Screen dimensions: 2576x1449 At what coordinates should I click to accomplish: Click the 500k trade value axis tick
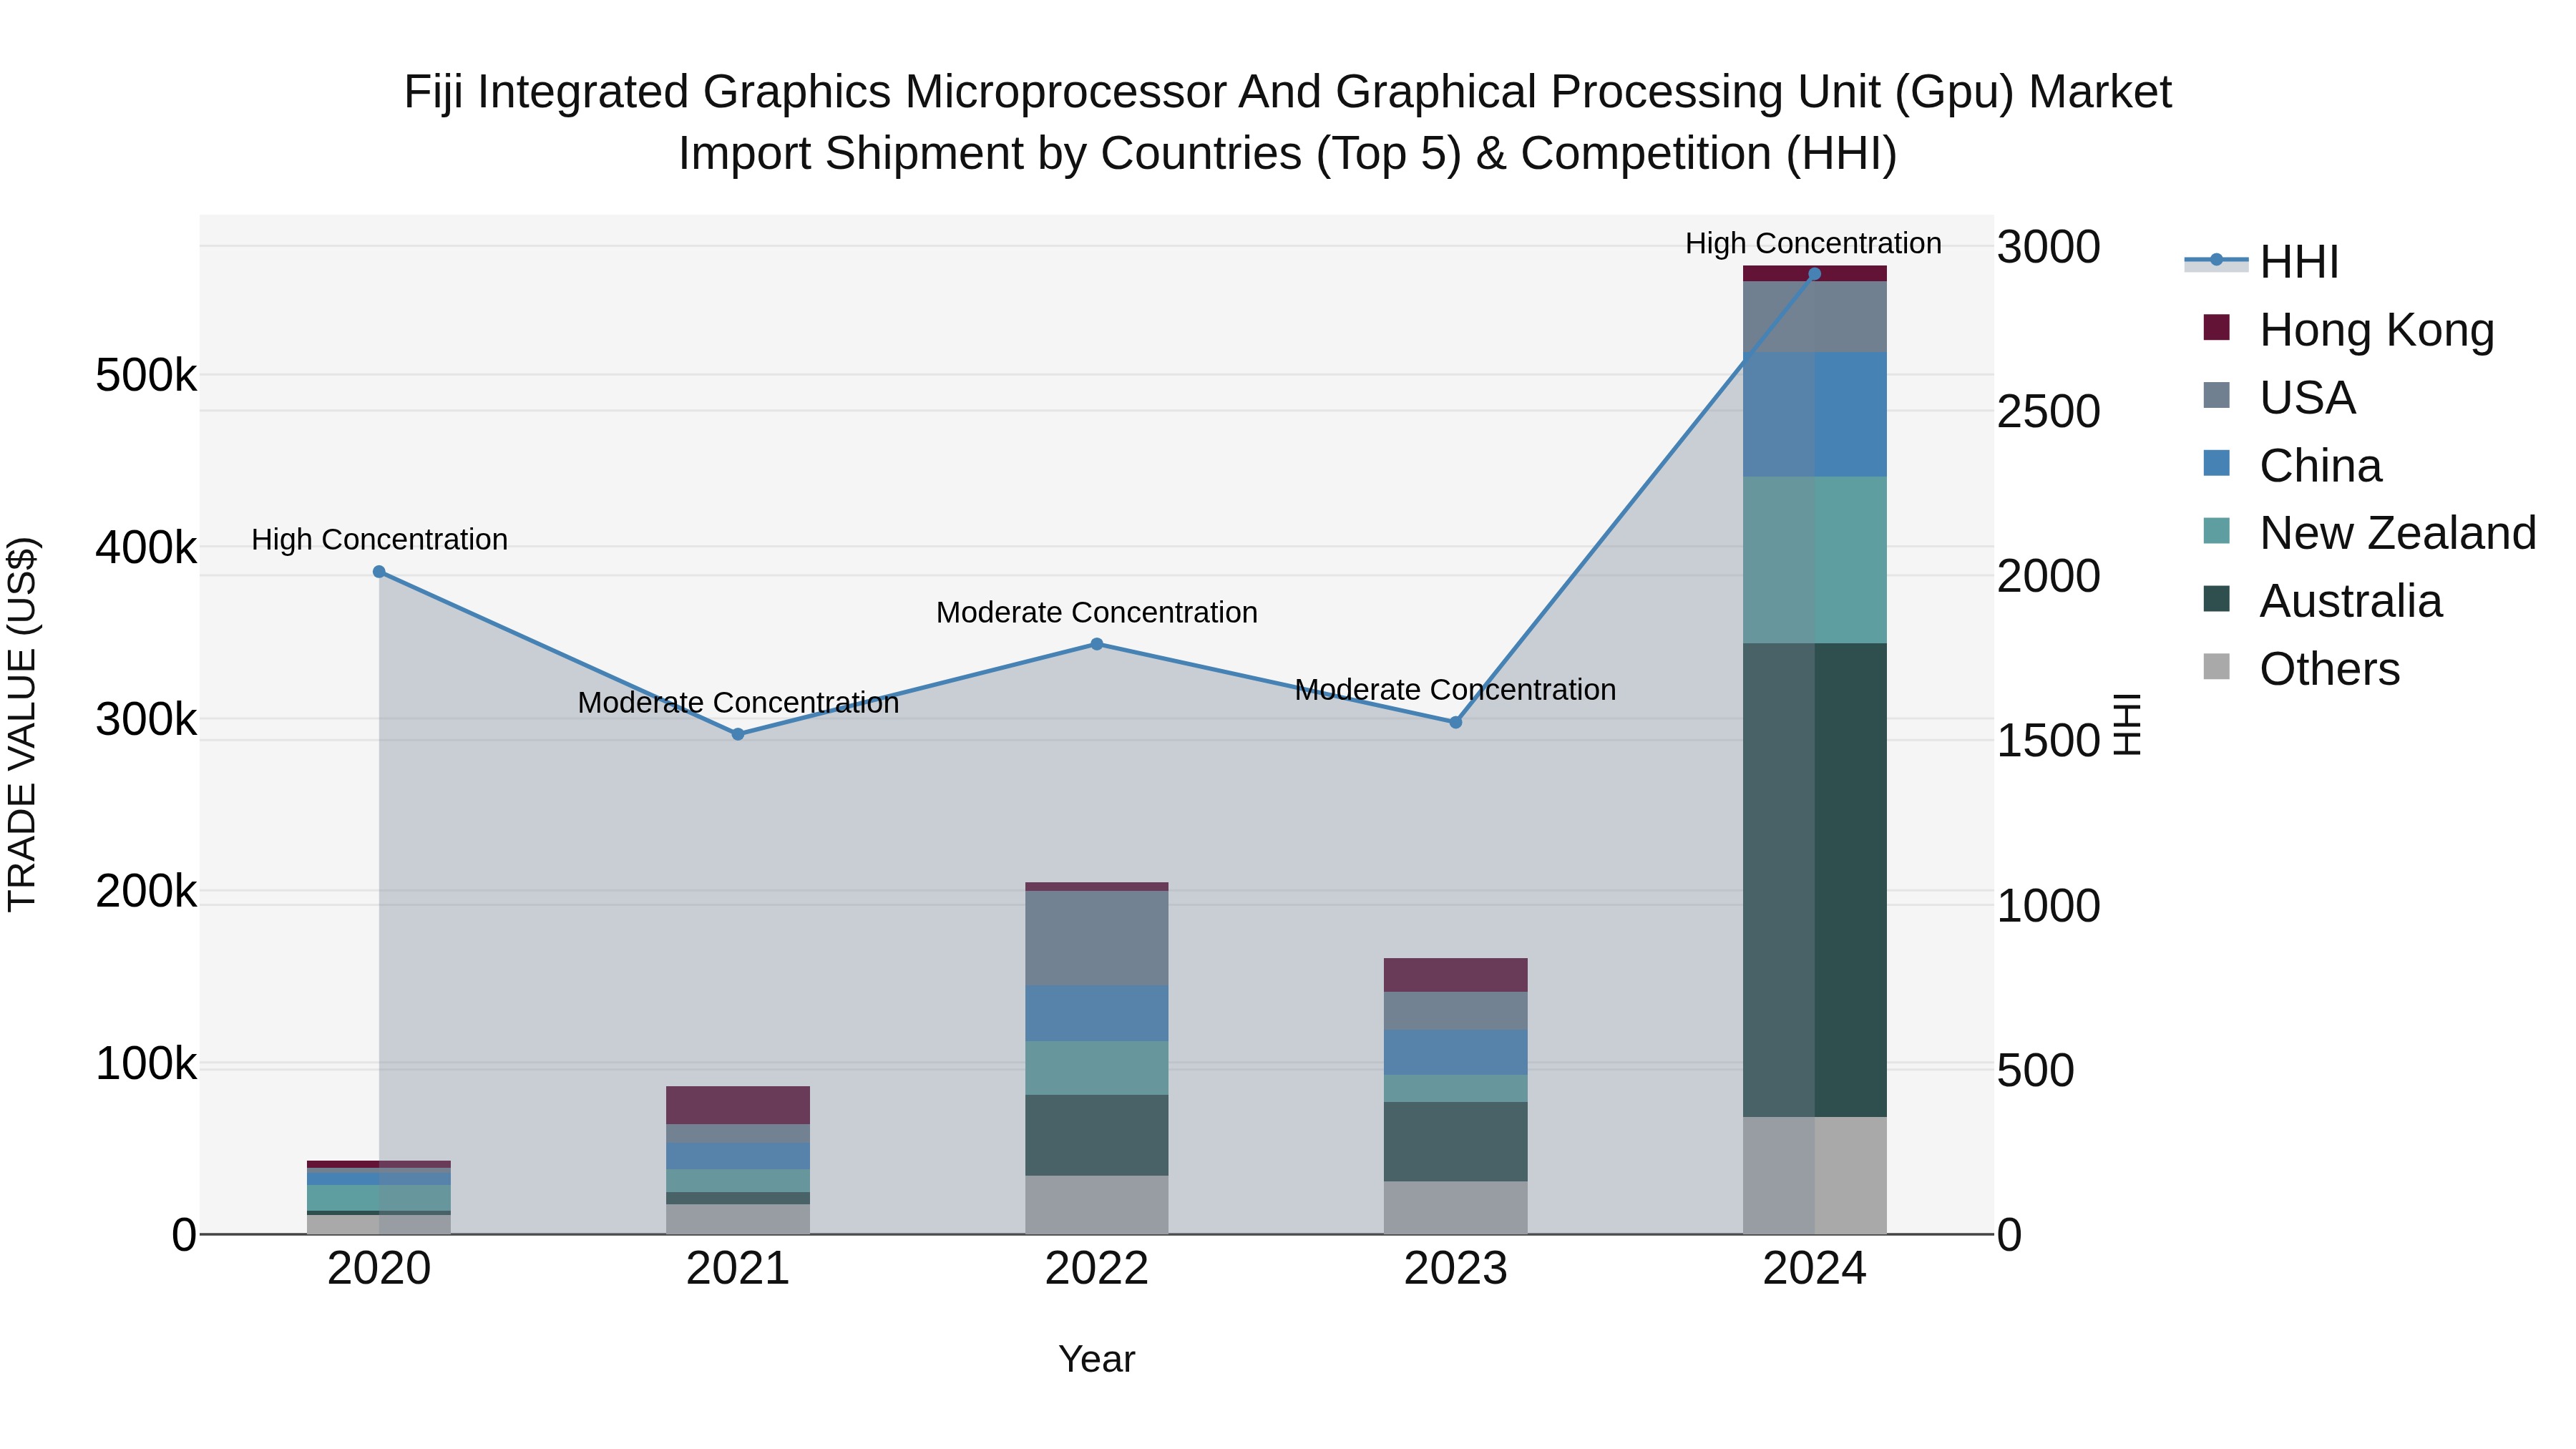[146, 376]
